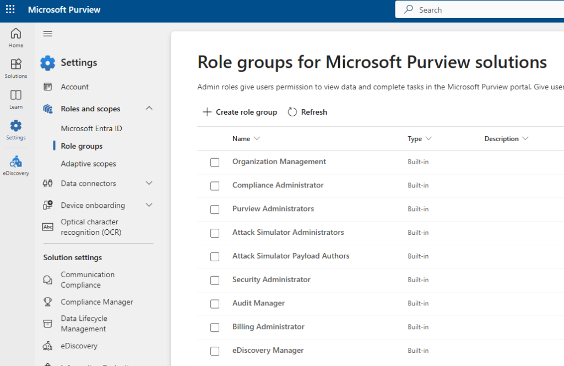This screenshot has height=366, width=564.
Task: Open the Organization Management role group
Action: (279, 162)
